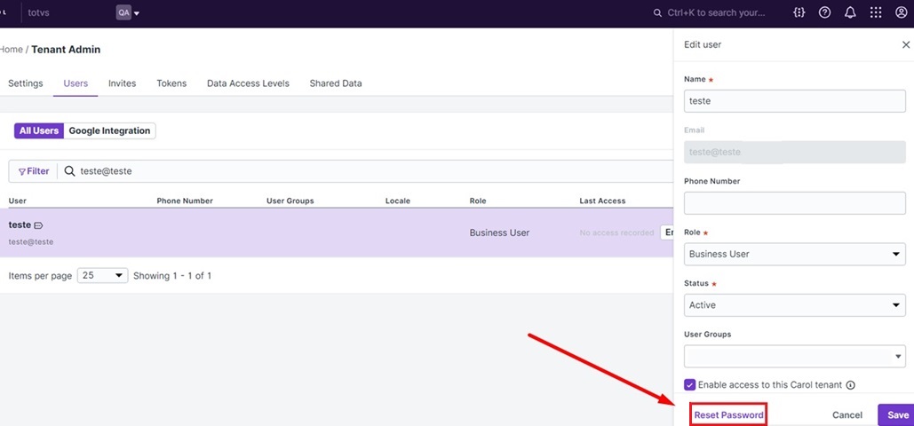This screenshot has height=426, width=914.
Task: Click the info icon beside Carol tenant access
Action: point(850,385)
